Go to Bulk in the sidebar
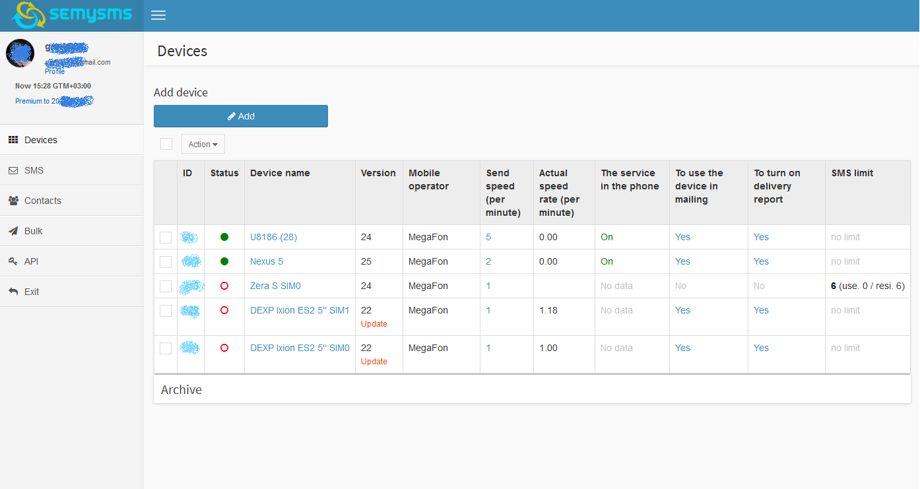Viewport: 920px width, 489px height. point(33,231)
